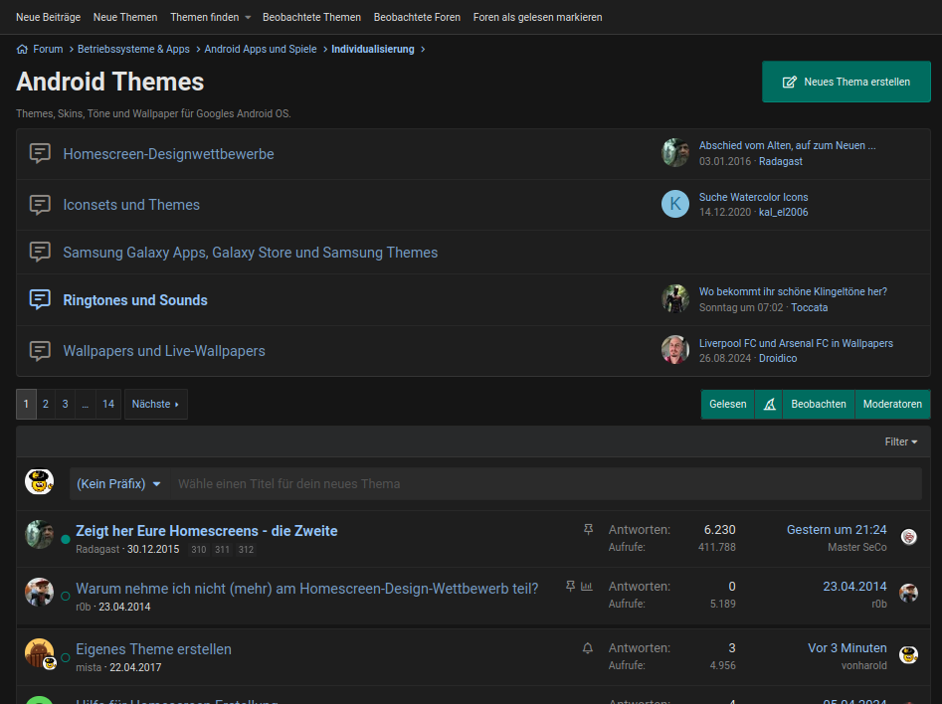This screenshot has width=942, height=704.
Task: Open Radagast's avatar on Zeigt her thread
Action: coord(39,535)
